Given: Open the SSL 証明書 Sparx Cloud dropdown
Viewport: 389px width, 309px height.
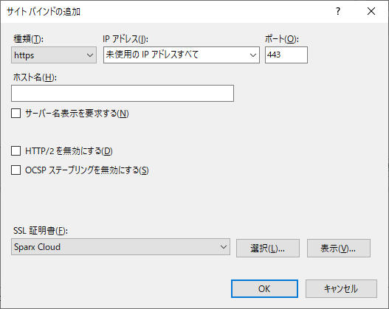Looking at the screenshot, I should pyautogui.click(x=120, y=247).
